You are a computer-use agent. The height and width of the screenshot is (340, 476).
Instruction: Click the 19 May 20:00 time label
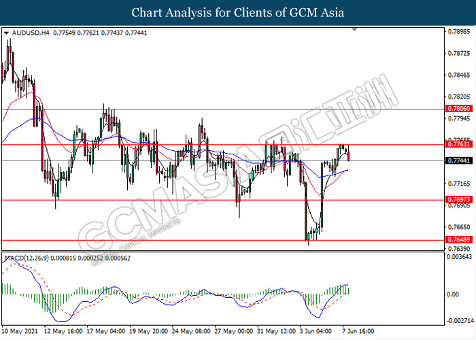[148, 331]
